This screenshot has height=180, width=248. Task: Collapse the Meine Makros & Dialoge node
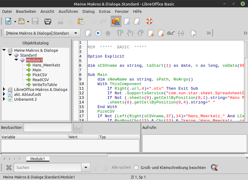(x=4, y=50)
